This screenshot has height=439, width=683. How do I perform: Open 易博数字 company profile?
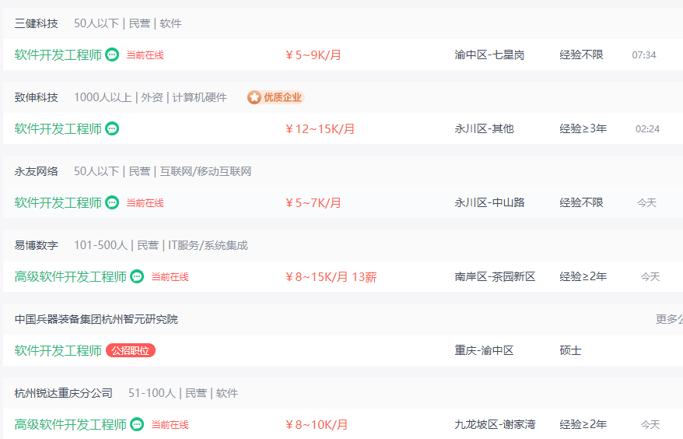36,245
